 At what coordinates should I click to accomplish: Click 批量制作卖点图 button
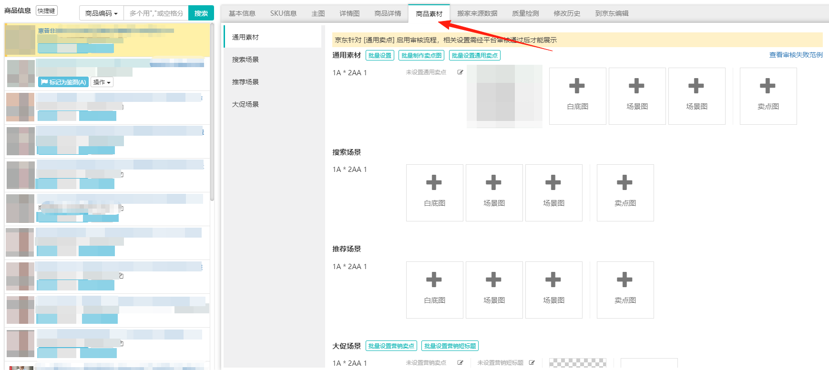(421, 56)
